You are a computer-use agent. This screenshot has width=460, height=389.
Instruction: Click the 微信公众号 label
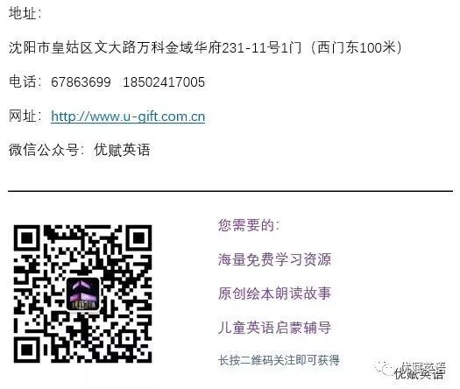pos(46,150)
